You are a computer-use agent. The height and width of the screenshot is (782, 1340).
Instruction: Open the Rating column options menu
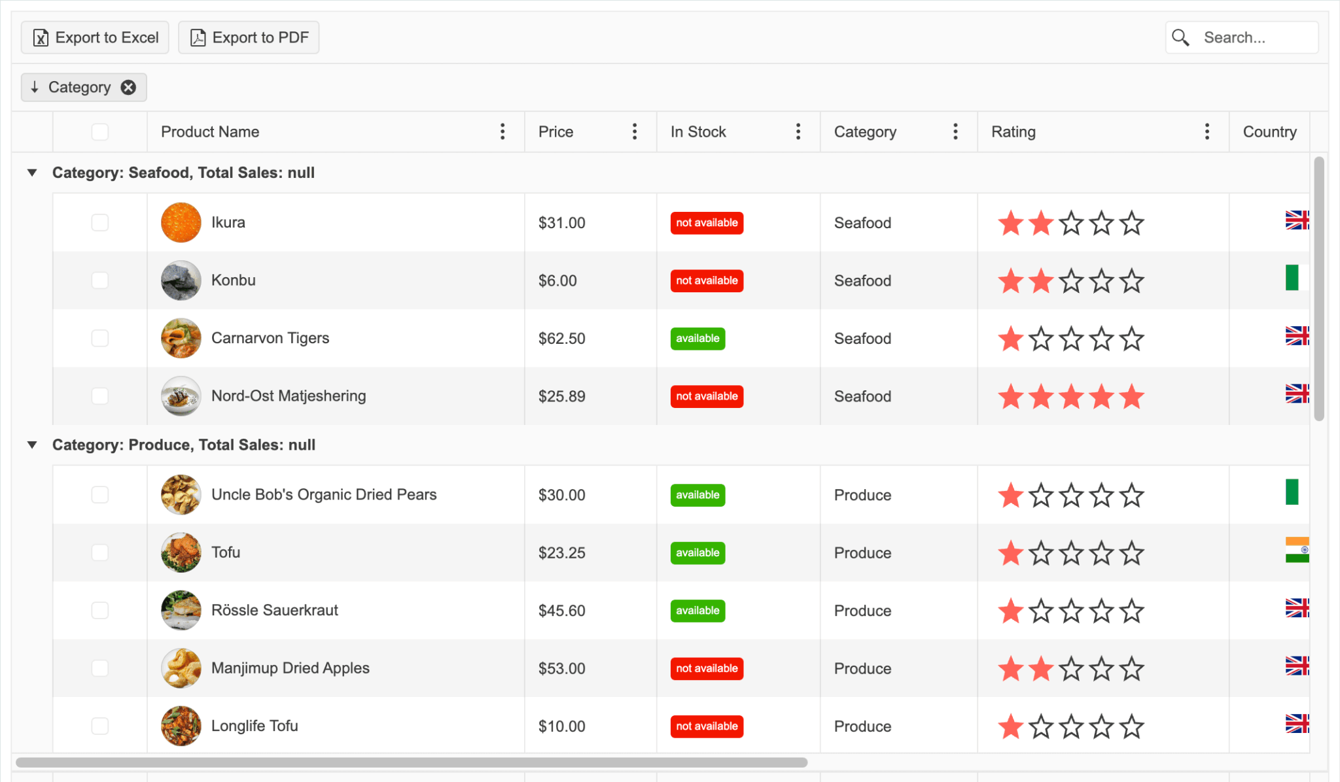[x=1207, y=131]
